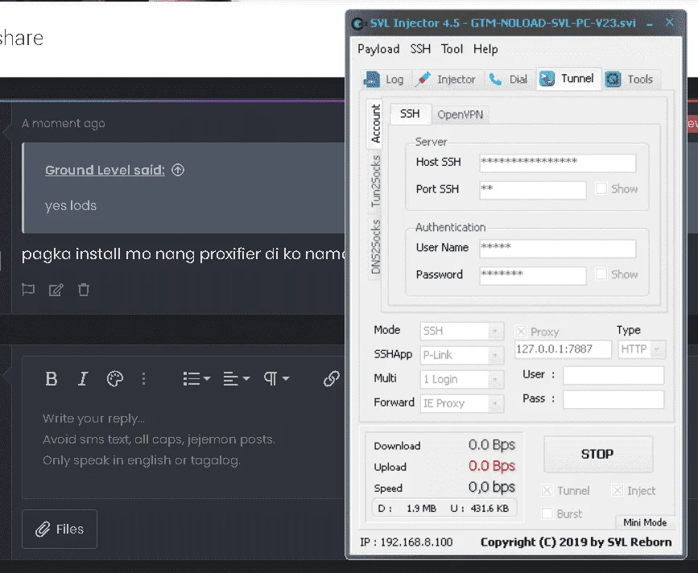The image size is (698, 573).
Task: Switch to the Log tab
Action: pos(384,80)
